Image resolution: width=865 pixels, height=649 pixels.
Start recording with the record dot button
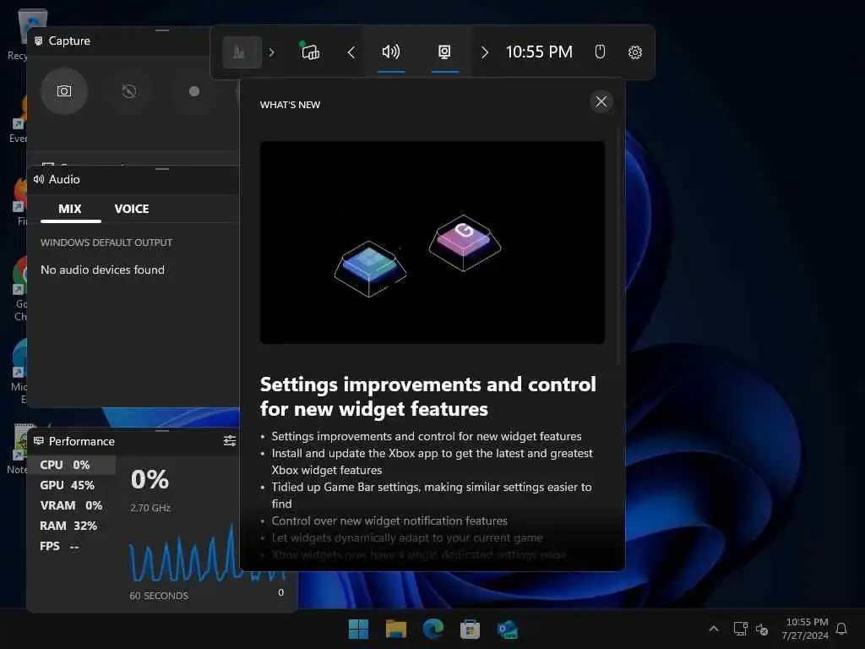[x=194, y=91]
